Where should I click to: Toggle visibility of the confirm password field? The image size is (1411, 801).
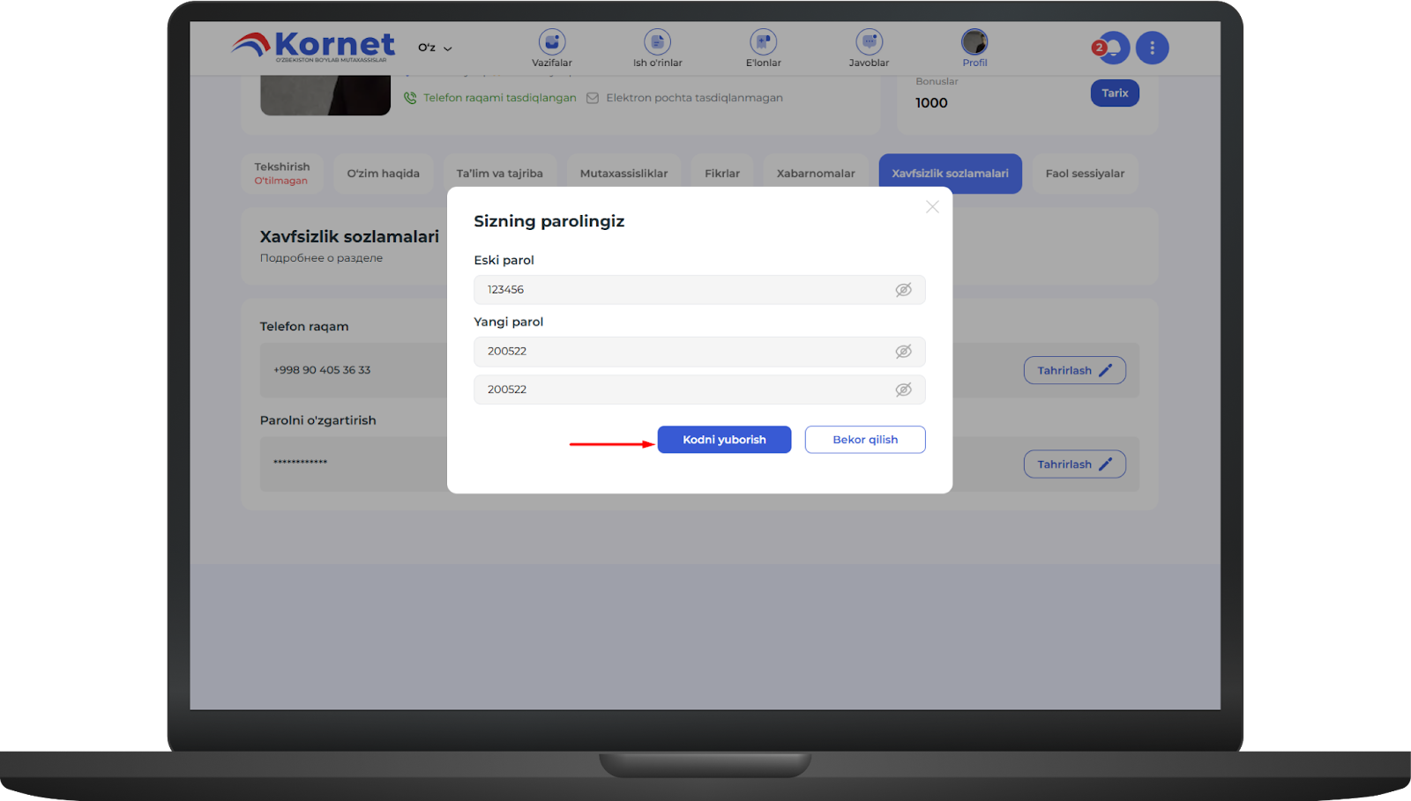pos(903,389)
